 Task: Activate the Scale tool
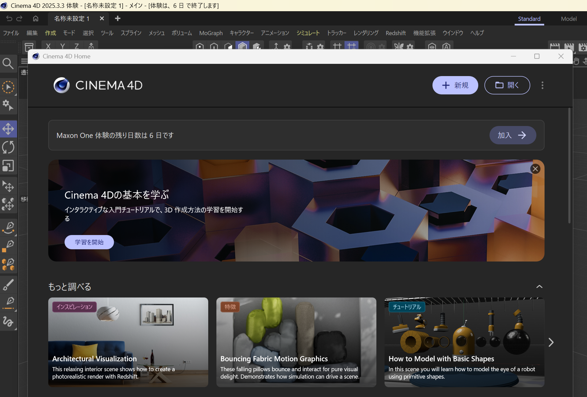(8, 166)
